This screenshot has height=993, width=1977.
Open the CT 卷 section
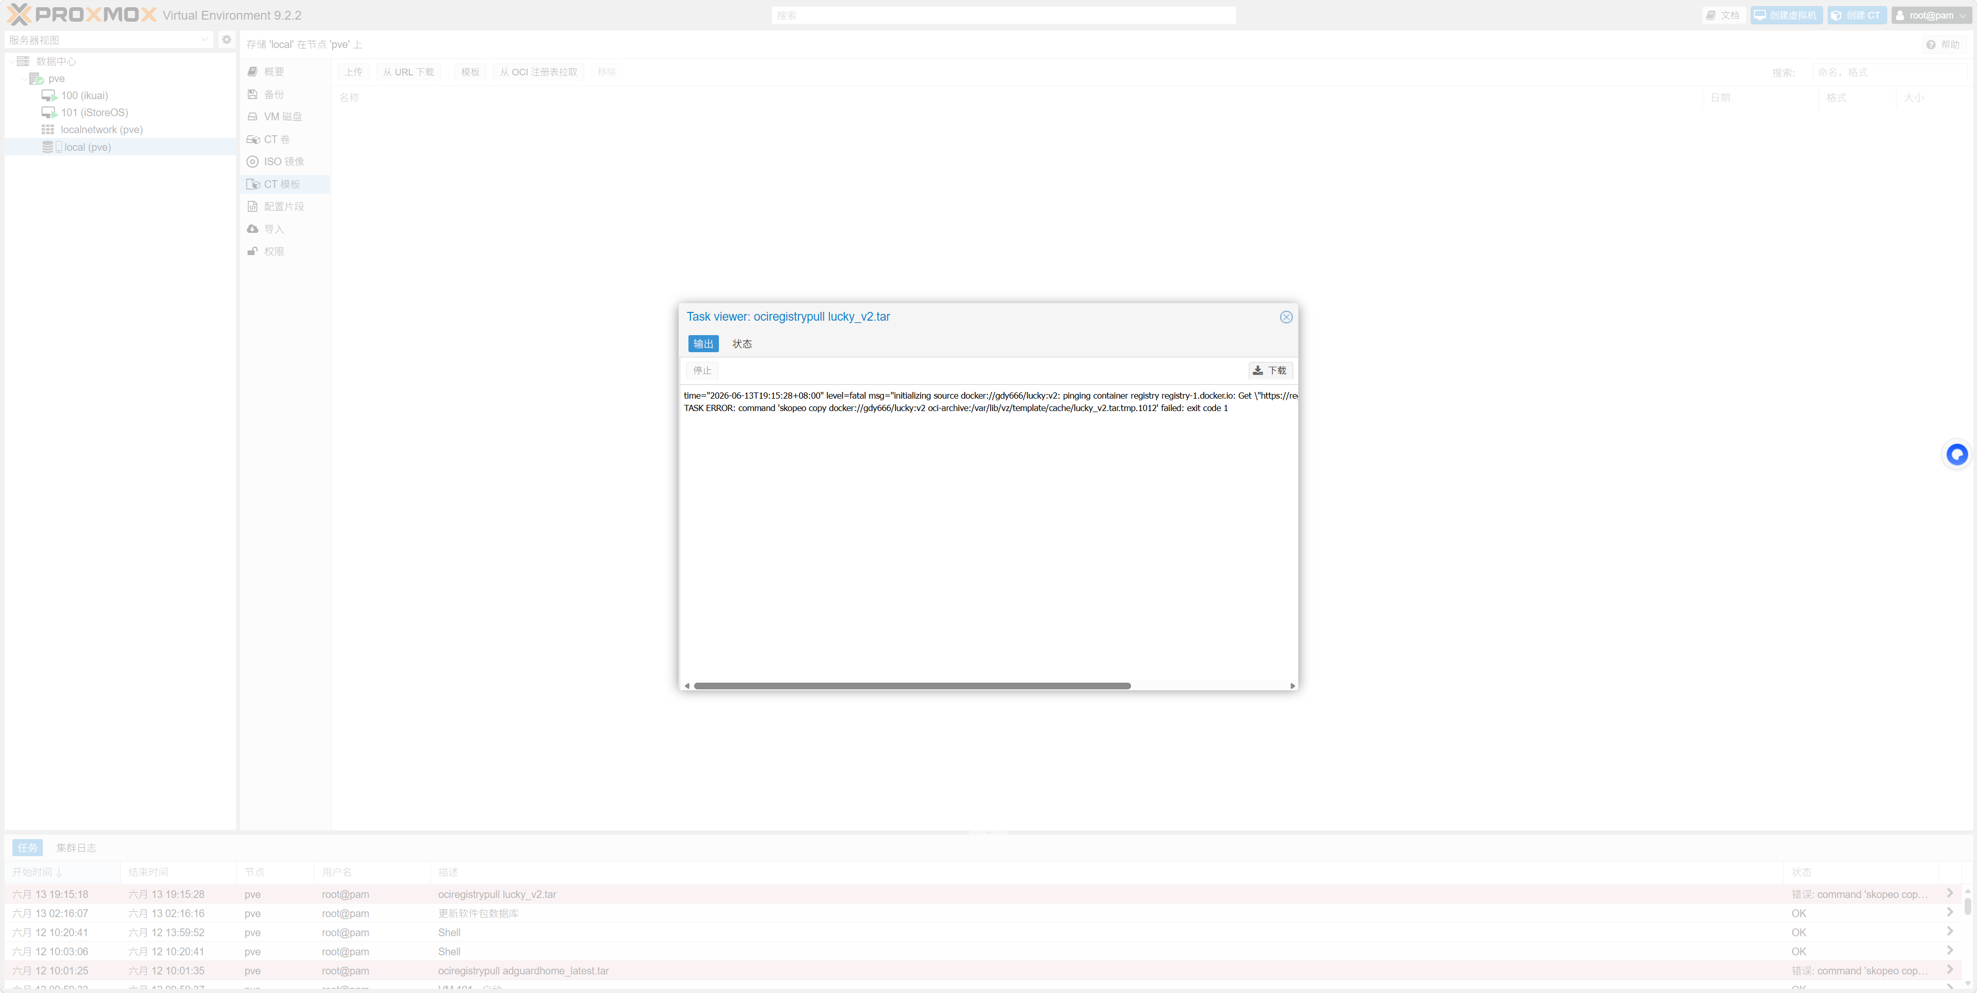tap(285, 139)
